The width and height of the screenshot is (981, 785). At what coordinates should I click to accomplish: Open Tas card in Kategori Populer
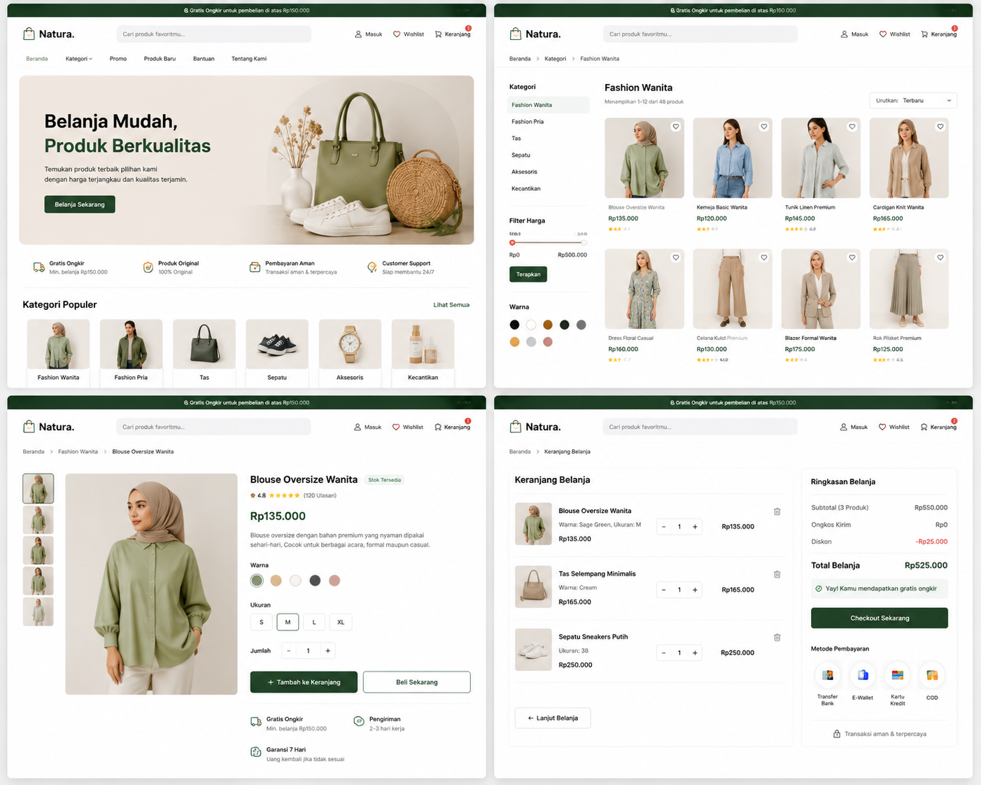coord(204,352)
